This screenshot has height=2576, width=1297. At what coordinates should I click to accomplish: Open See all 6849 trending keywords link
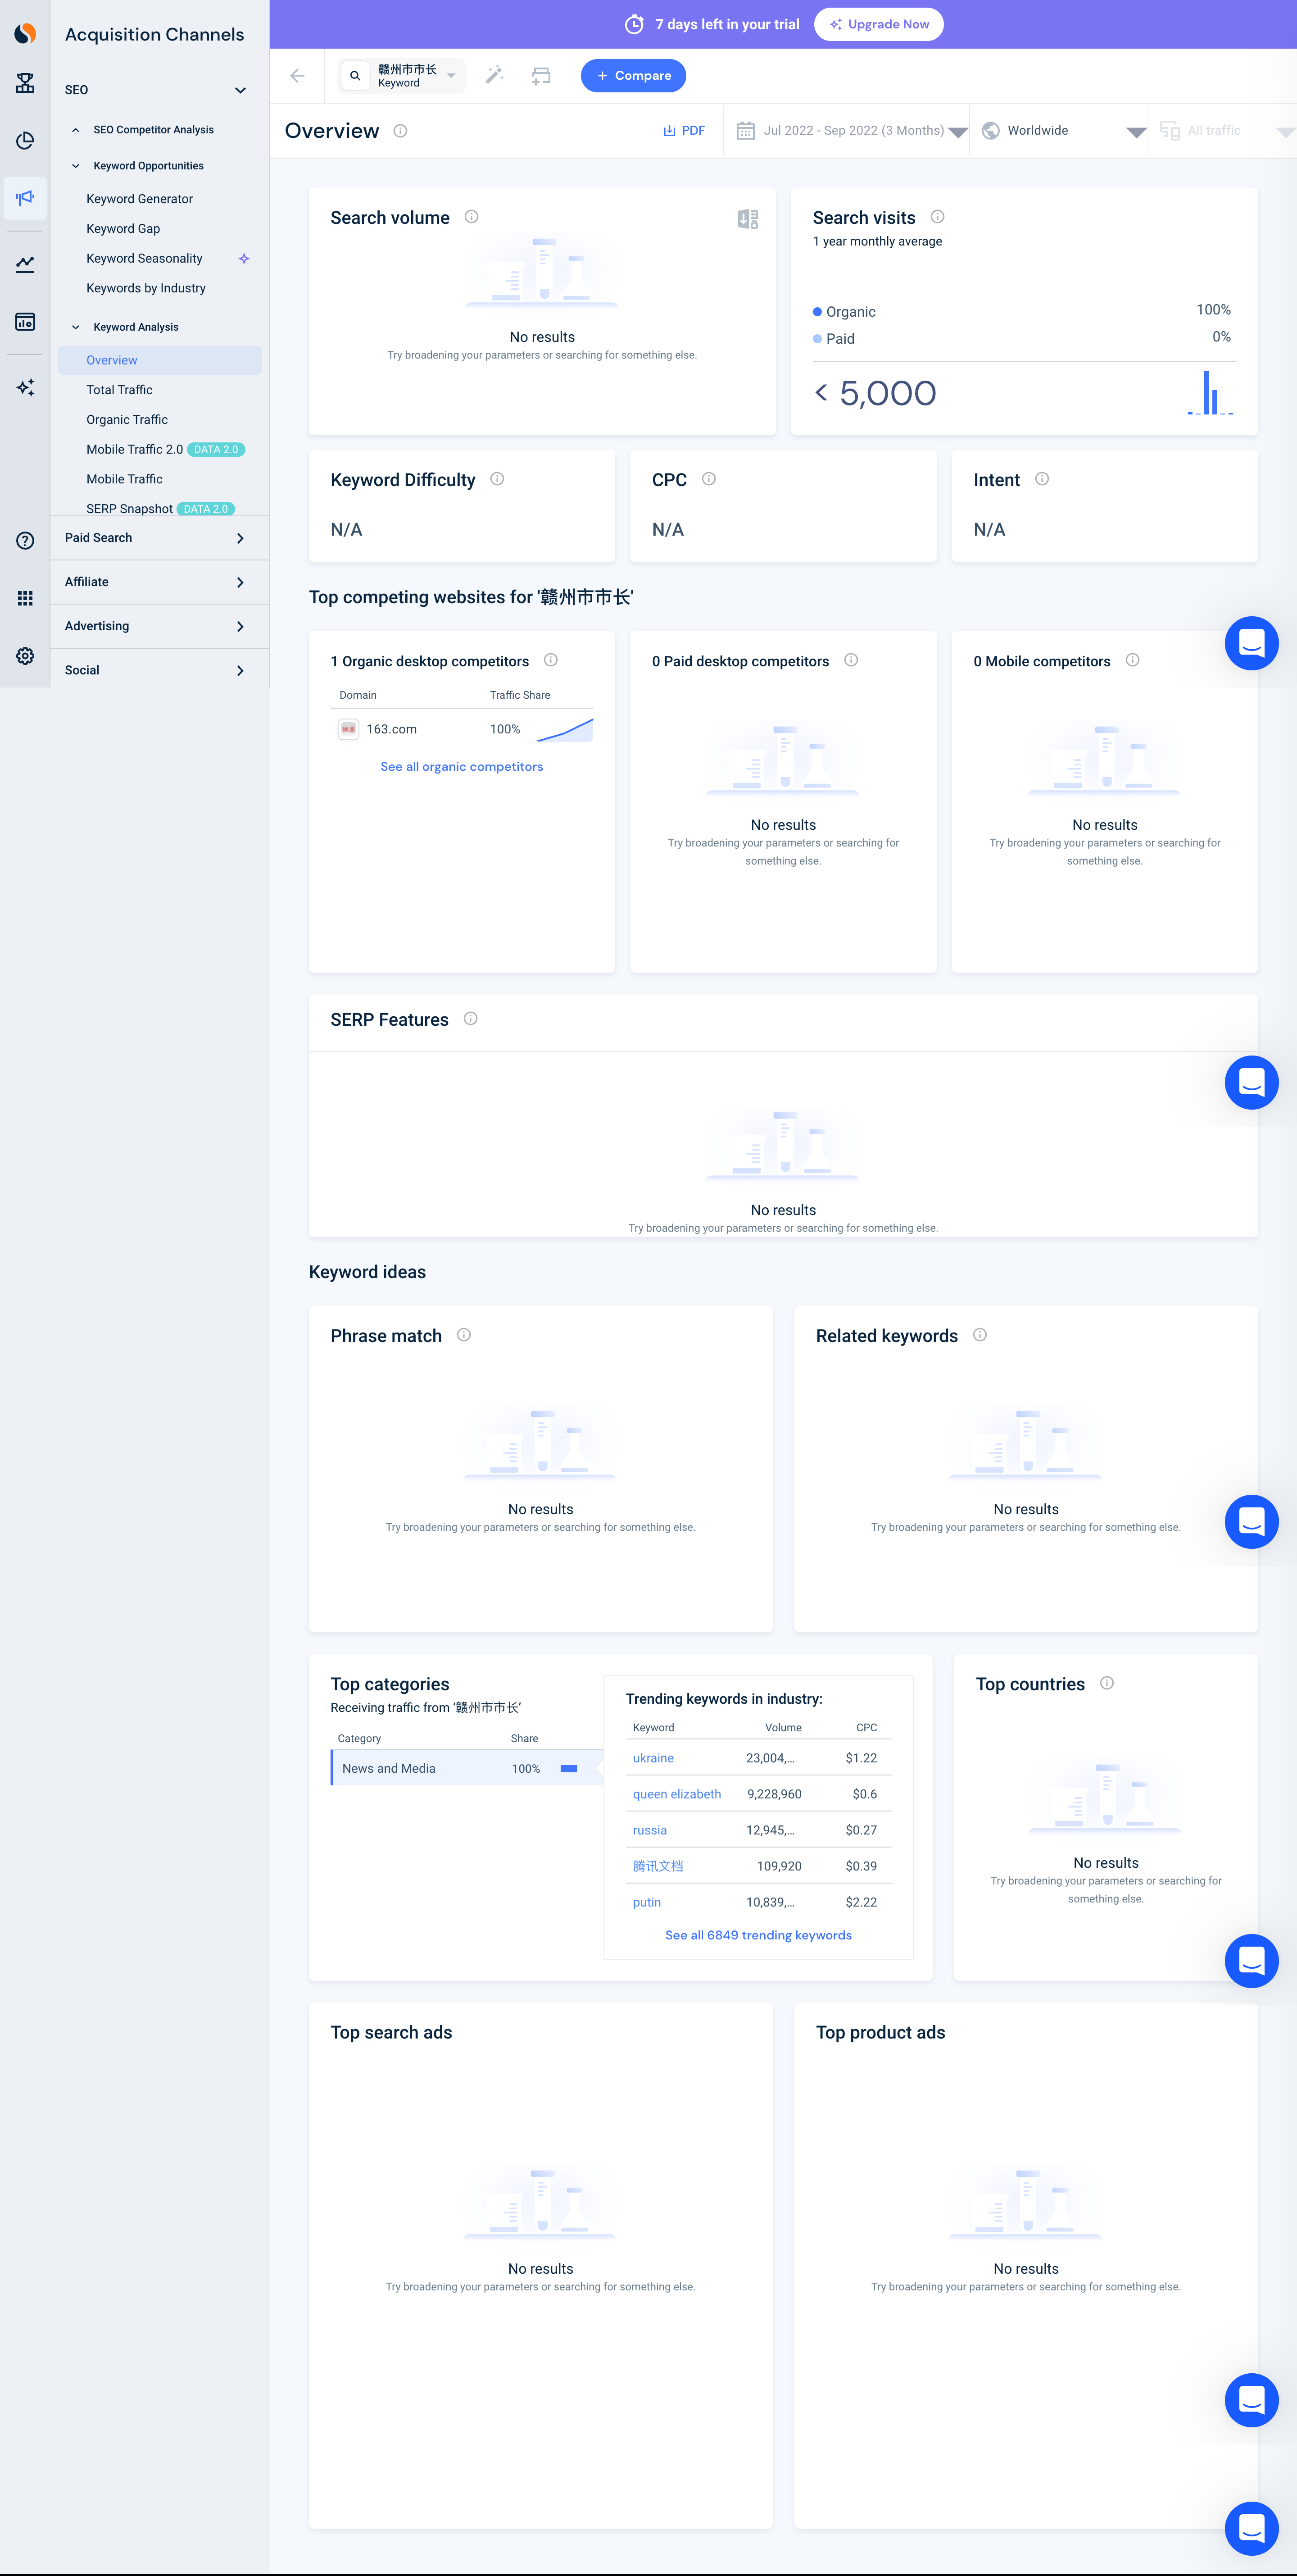[x=758, y=1935]
